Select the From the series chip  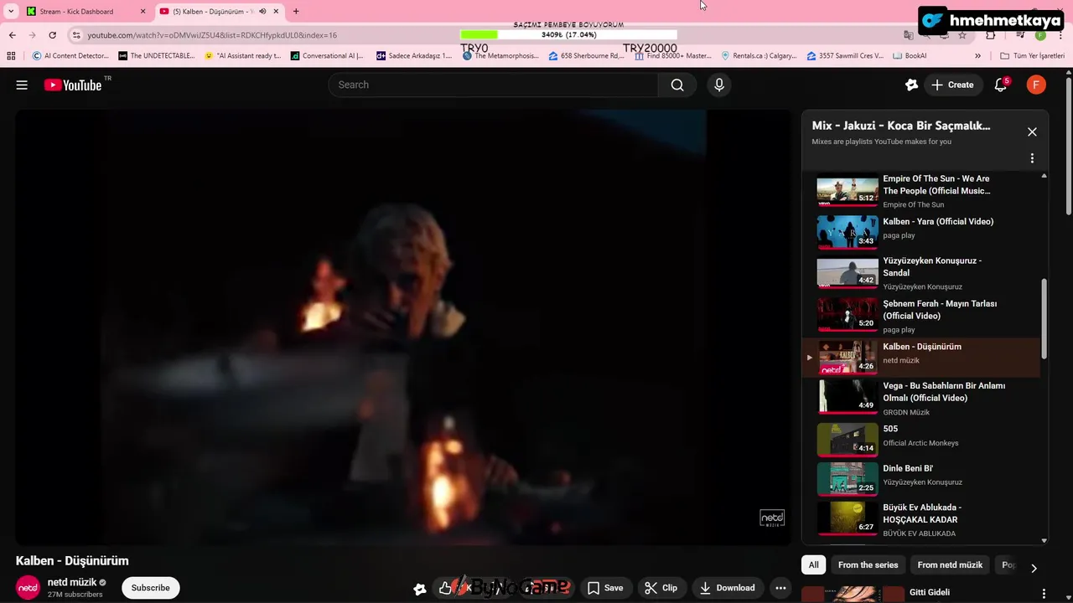(868, 565)
